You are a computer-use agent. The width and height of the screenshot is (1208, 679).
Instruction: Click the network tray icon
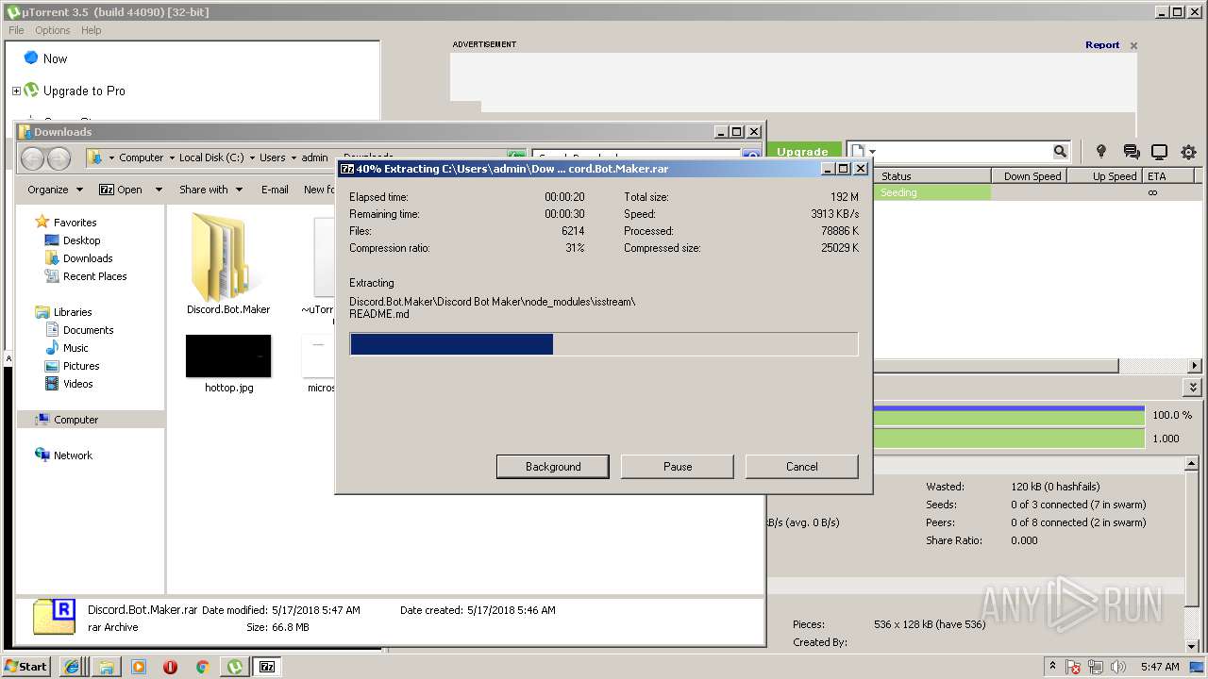tap(1096, 667)
